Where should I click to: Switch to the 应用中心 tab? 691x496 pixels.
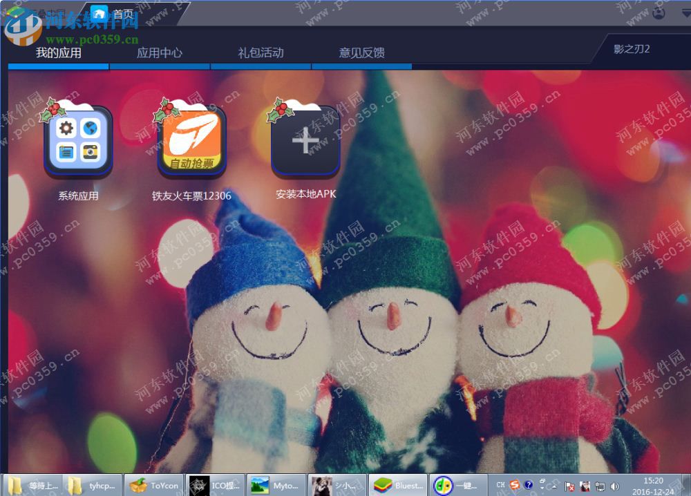160,53
